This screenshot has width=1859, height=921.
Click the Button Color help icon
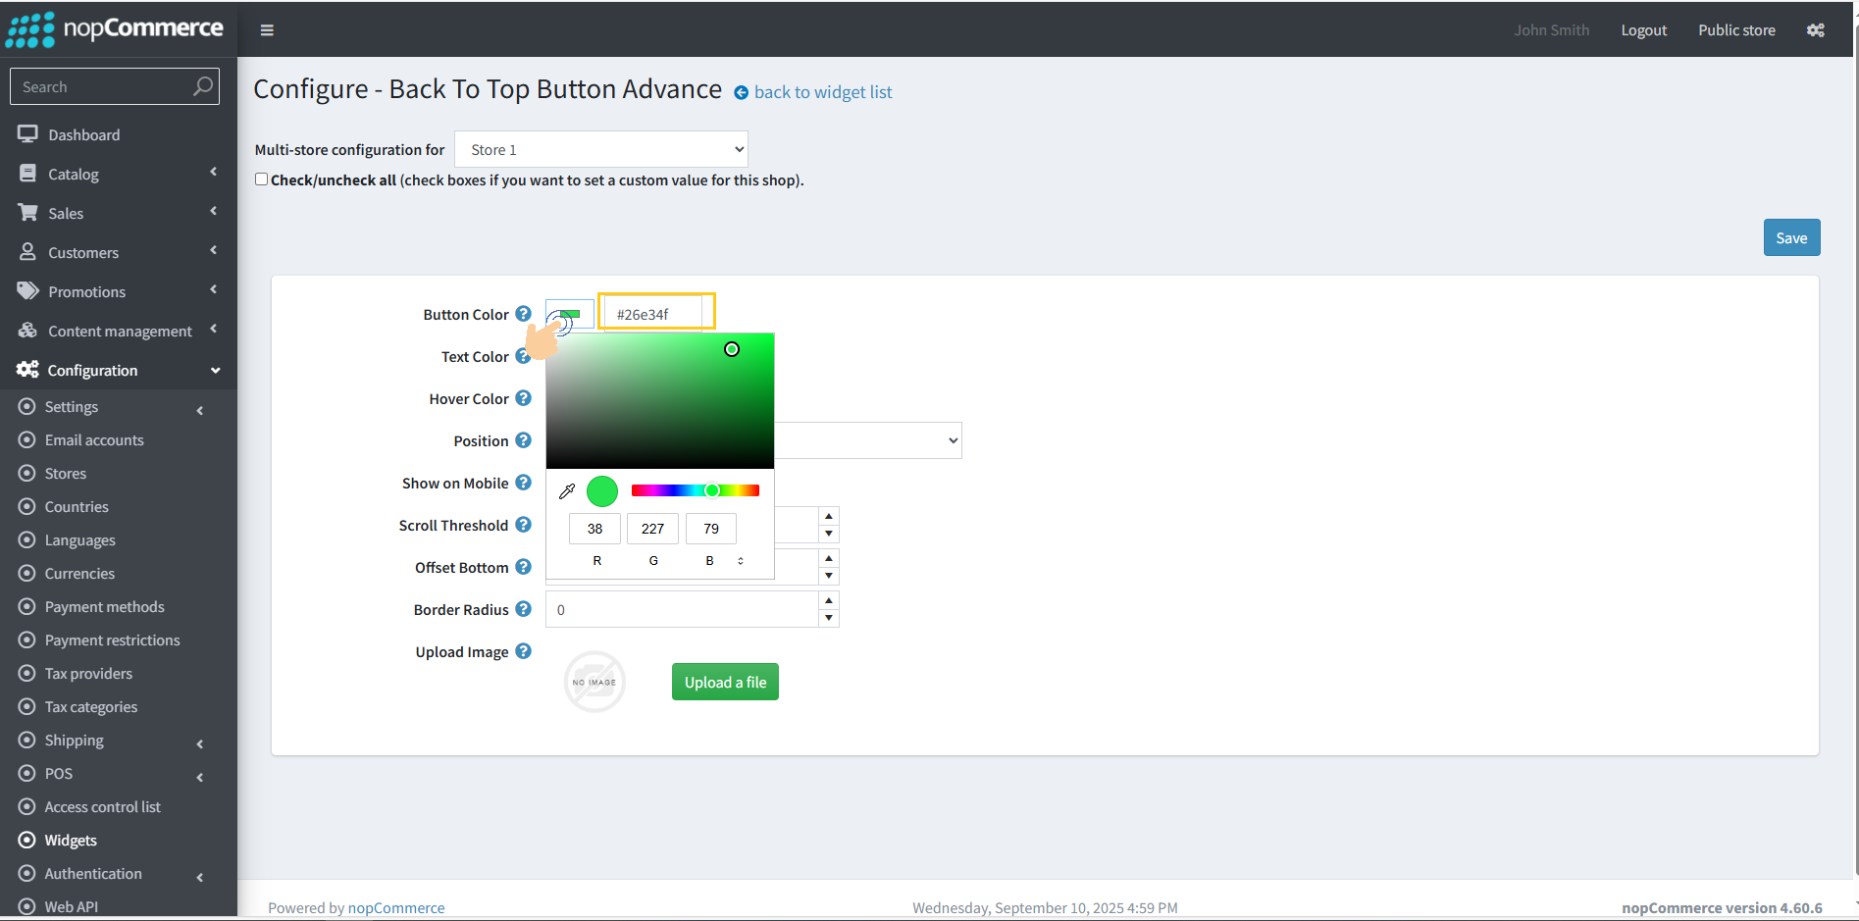[524, 314]
